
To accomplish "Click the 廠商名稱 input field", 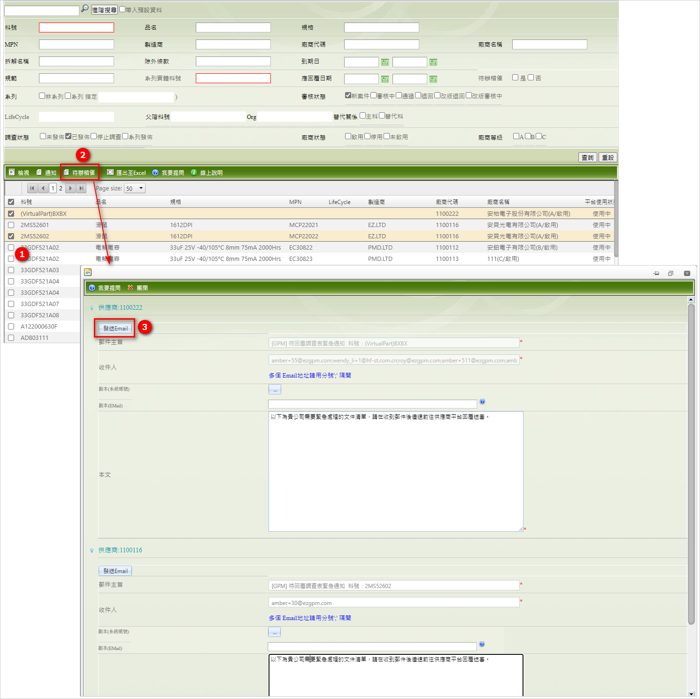I will [550, 44].
